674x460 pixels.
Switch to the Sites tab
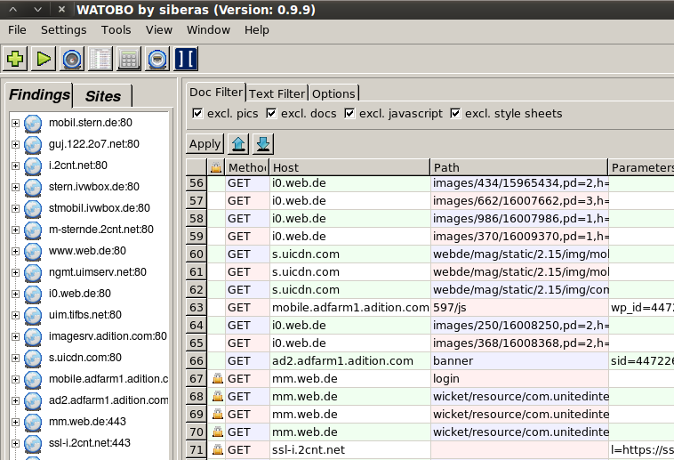pyautogui.click(x=103, y=96)
